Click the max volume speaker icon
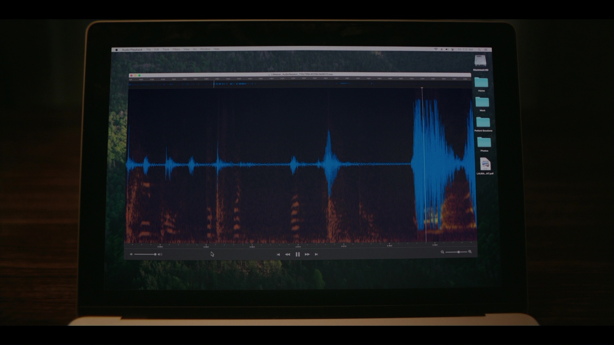The height and width of the screenshot is (345, 614). click(160, 254)
